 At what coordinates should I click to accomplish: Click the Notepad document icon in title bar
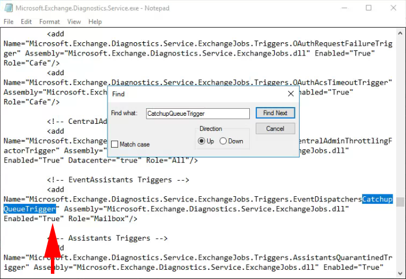click(9, 8)
